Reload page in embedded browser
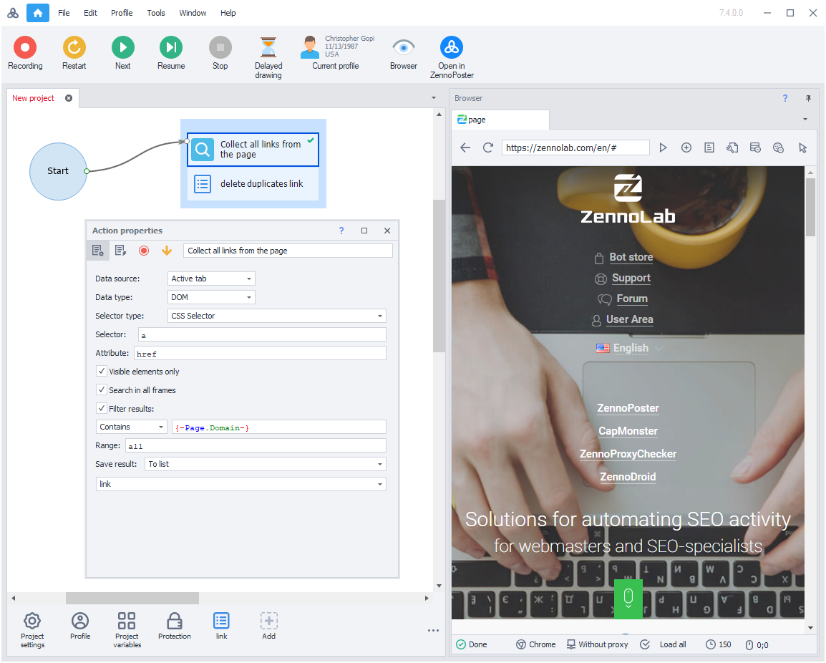 [488, 147]
